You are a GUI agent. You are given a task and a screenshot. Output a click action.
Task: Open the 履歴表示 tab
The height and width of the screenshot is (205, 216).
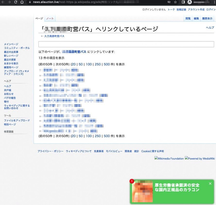coord(207,18)
